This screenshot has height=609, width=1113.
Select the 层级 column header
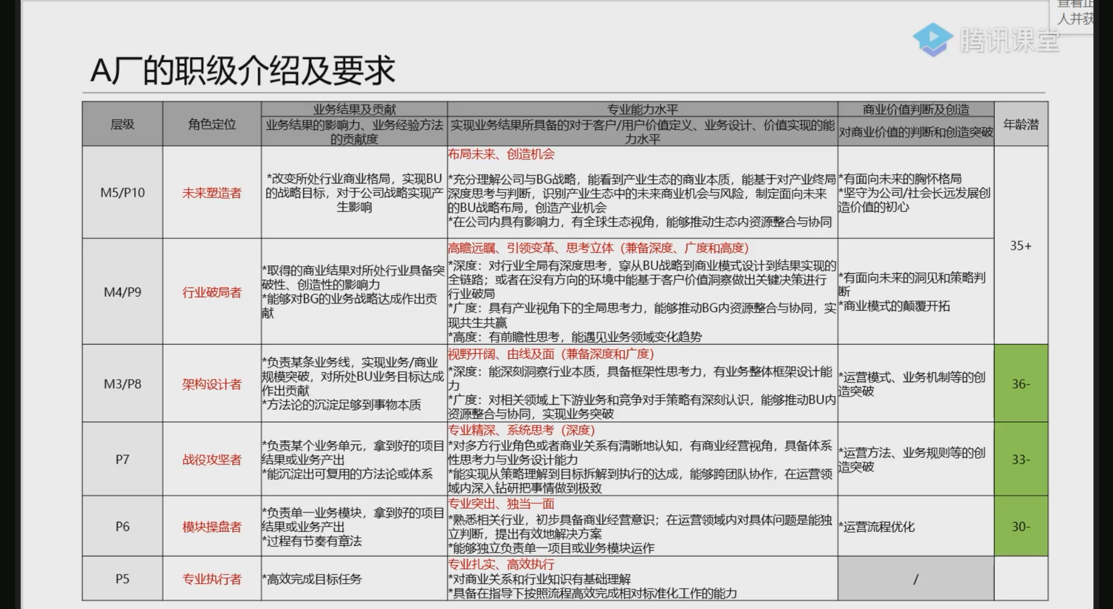[122, 124]
